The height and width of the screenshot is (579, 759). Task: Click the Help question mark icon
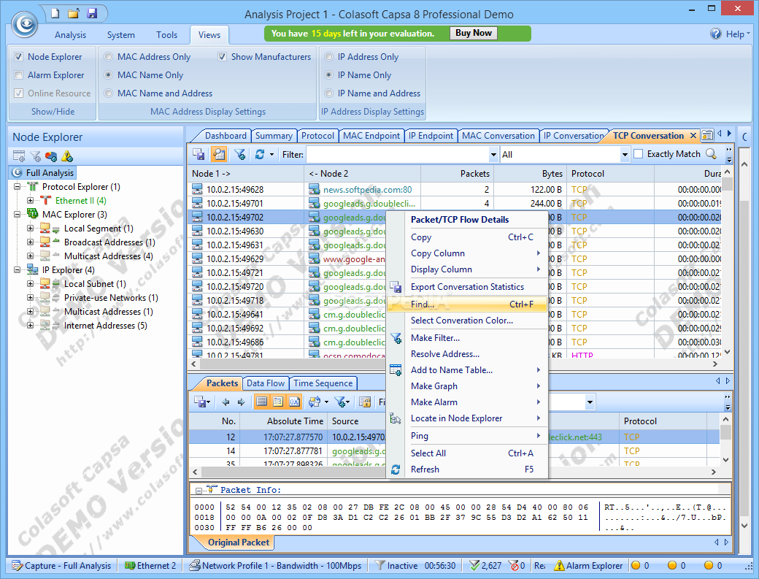(x=715, y=34)
